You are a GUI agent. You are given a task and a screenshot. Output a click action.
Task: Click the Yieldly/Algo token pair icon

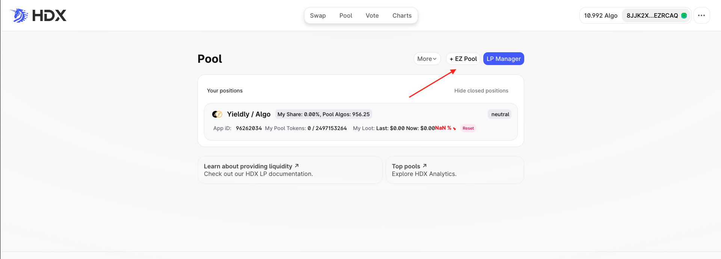pos(217,114)
